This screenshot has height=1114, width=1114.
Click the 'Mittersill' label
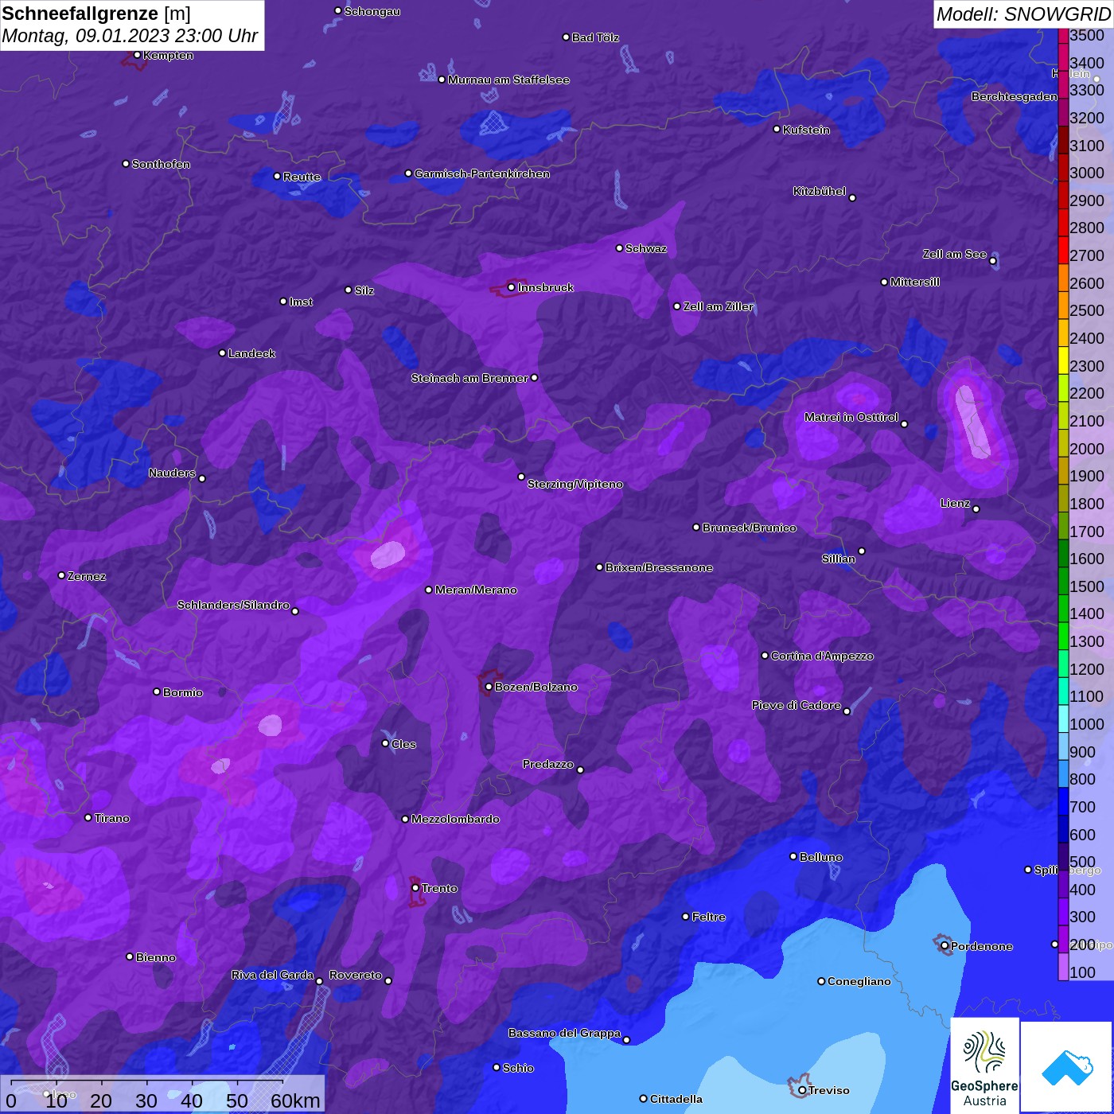click(915, 282)
